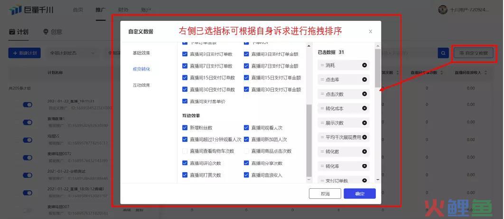The height and width of the screenshot is (219, 504).
Task: Click the 计划名称 column header
Action: pos(55,73)
